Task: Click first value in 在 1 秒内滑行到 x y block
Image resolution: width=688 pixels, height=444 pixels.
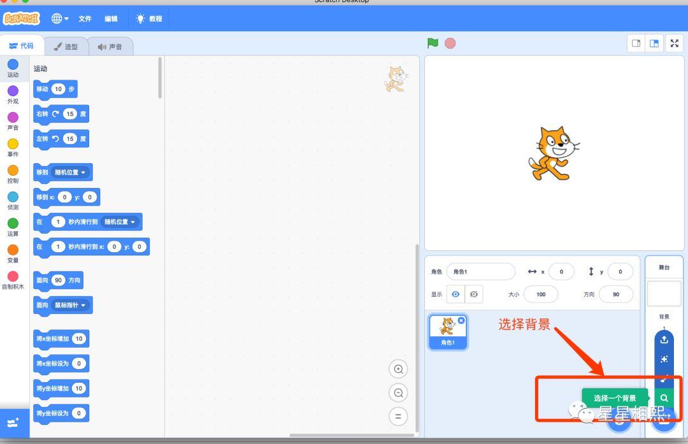Action: tap(58, 247)
